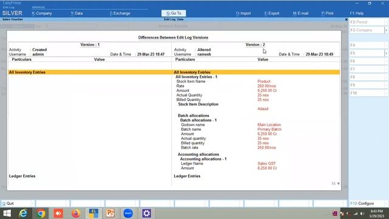Click the Godown name value Main Location
Screen dimensions: 389x219
pyautogui.click(x=269, y=125)
